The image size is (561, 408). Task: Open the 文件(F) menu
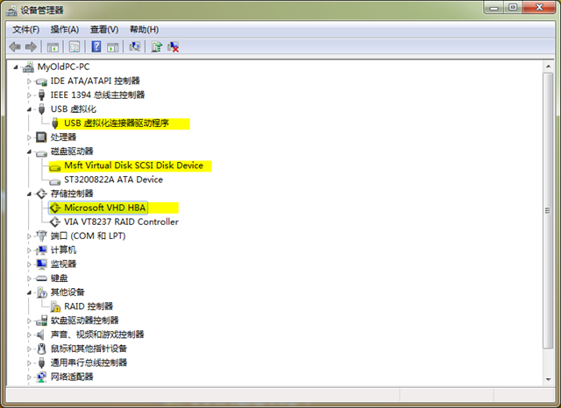coord(25,29)
